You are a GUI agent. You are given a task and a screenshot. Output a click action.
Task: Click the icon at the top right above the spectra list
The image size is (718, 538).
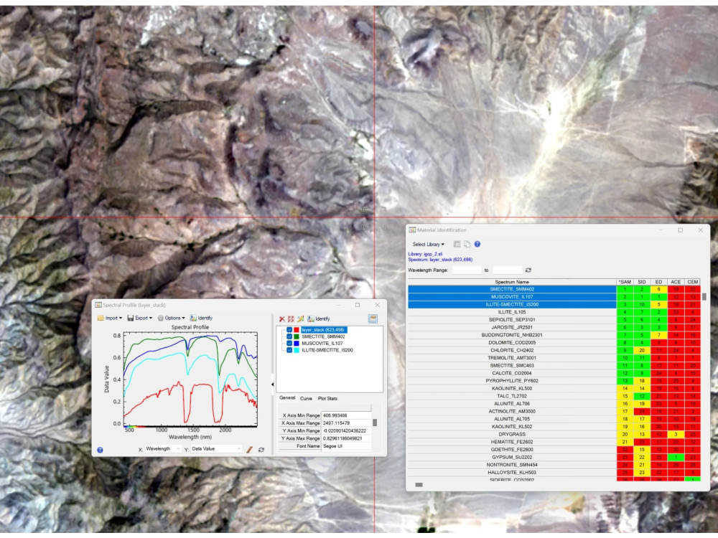click(x=373, y=319)
